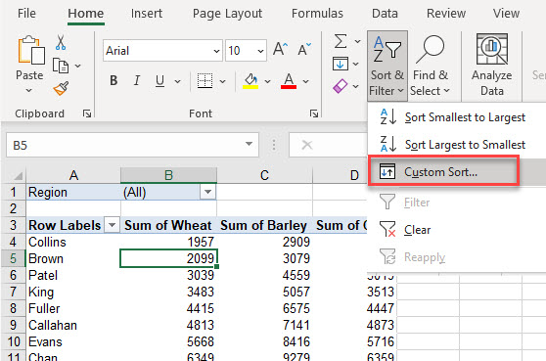The image size is (546, 361).
Task: Expand underline style dropdown arrow
Action: point(177,81)
